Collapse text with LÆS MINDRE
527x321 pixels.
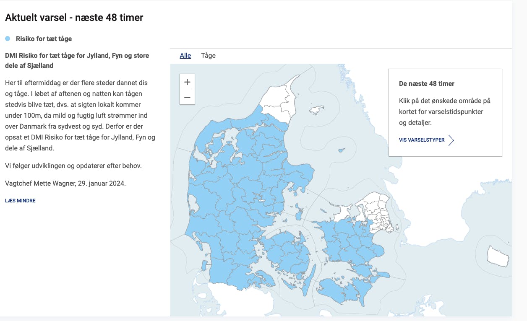(x=20, y=201)
